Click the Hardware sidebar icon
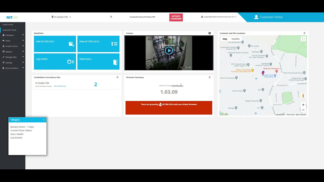Screen dimensions: 324x182 [4, 35]
